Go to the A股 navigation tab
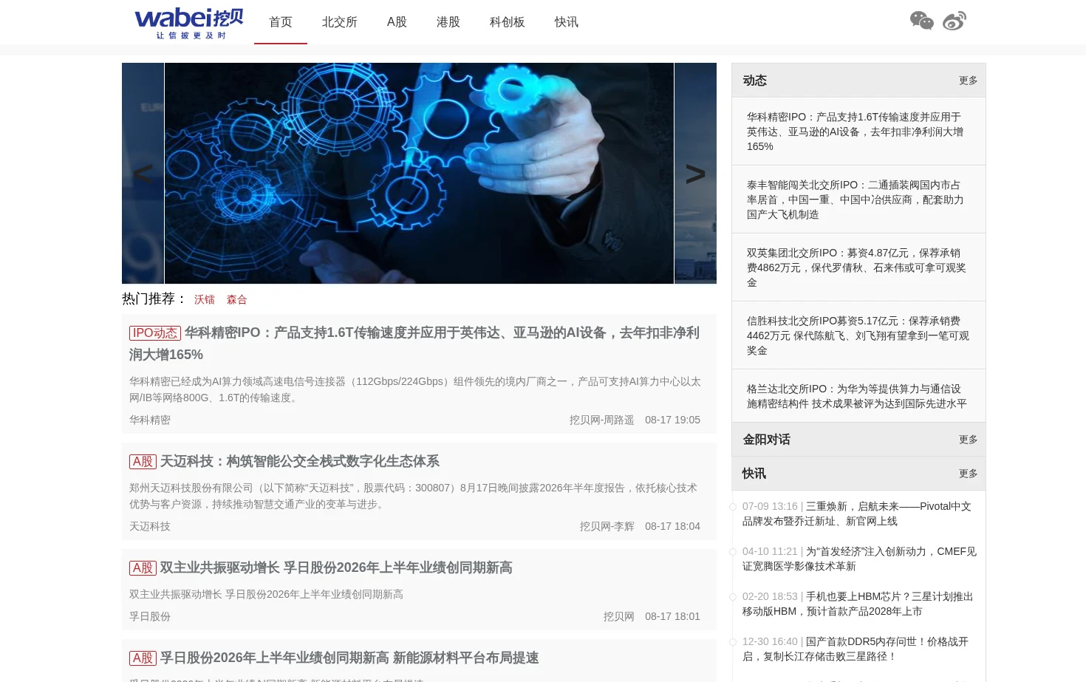This screenshot has width=1086, height=682. (x=397, y=22)
